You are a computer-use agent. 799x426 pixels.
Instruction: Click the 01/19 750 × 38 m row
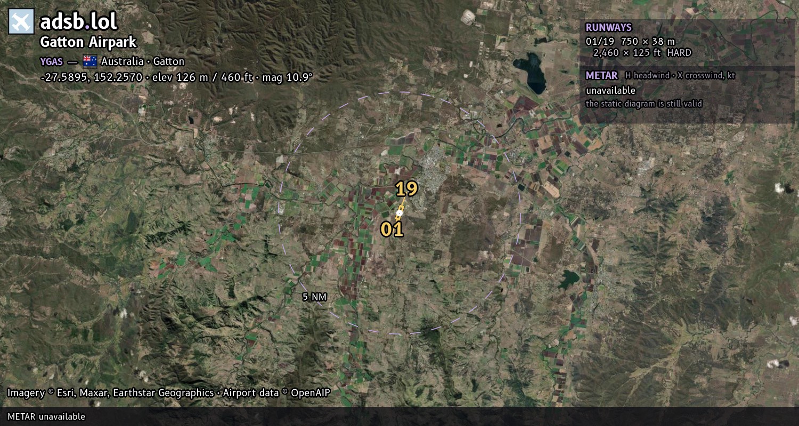[x=630, y=41]
